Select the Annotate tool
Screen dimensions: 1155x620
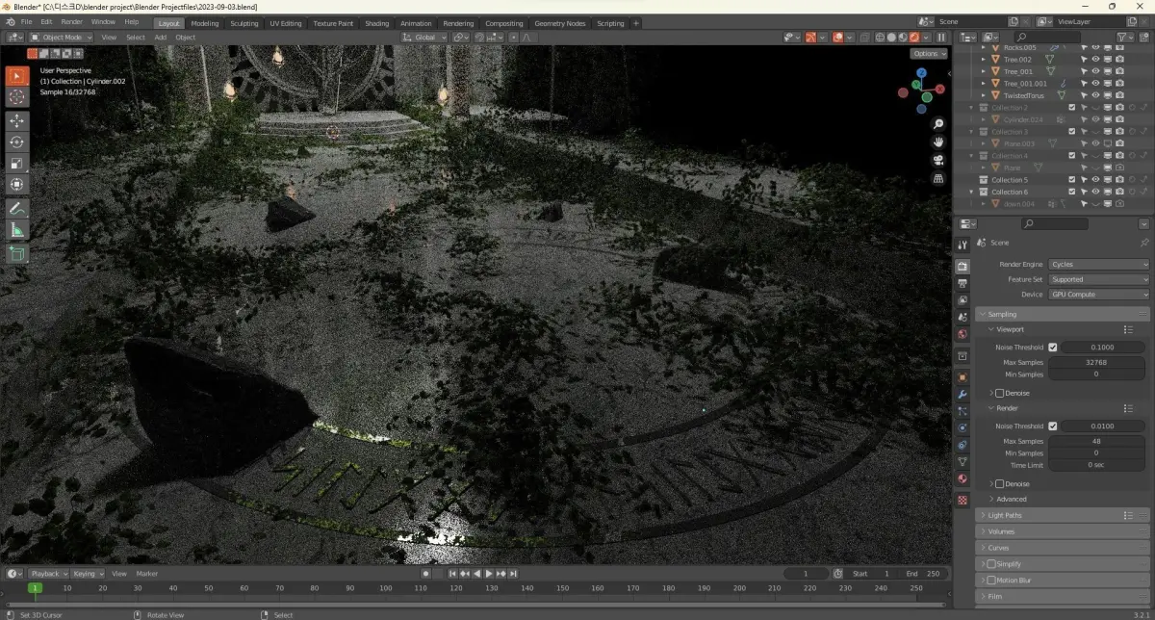(17, 208)
